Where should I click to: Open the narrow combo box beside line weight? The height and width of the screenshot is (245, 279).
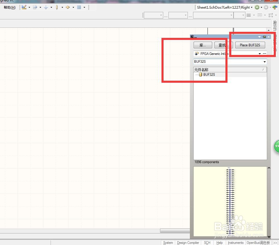tap(239, 15)
